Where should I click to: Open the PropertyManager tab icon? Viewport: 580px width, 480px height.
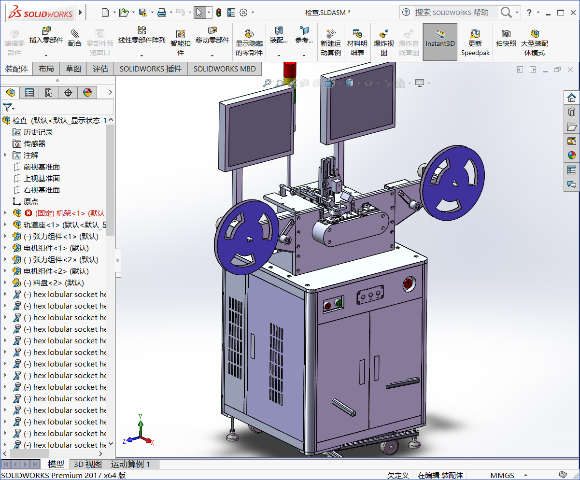point(29,93)
